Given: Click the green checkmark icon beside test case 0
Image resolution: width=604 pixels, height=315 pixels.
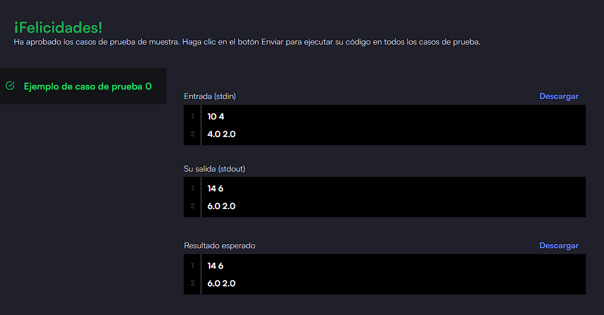Looking at the screenshot, I should [11, 85].
